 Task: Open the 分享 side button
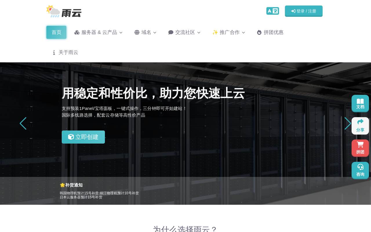pos(360,126)
